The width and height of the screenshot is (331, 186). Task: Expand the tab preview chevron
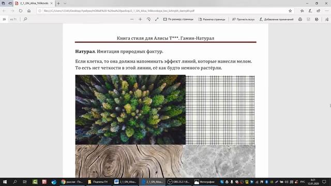[x=65, y=4]
